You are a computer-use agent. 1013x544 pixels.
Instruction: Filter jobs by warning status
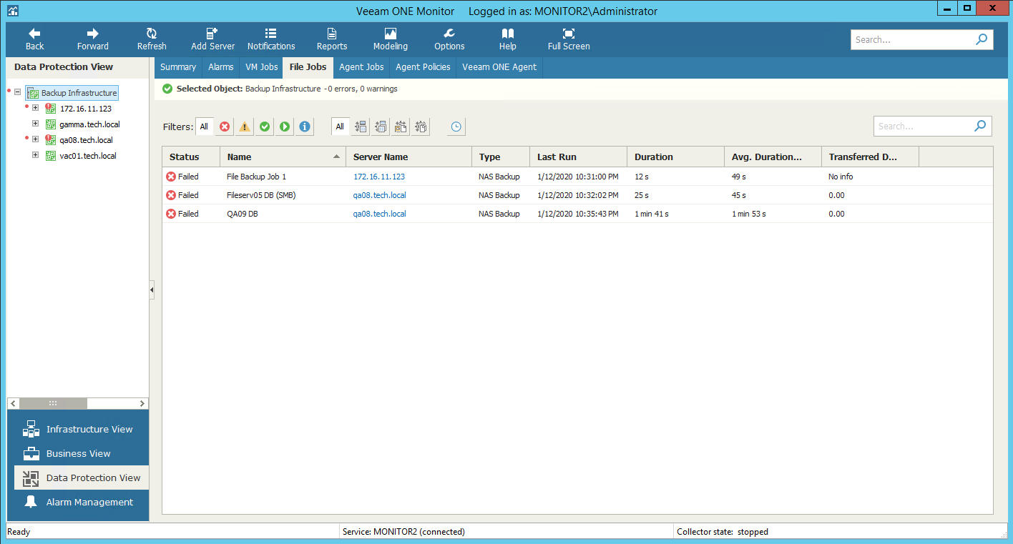tap(245, 127)
